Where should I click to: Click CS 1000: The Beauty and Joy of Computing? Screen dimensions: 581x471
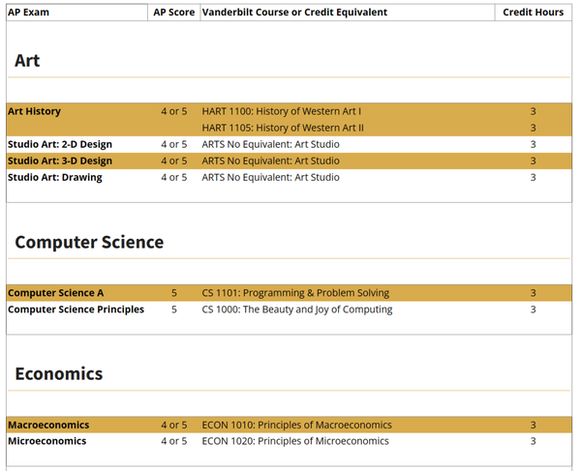pyautogui.click(x=297, y=309)
